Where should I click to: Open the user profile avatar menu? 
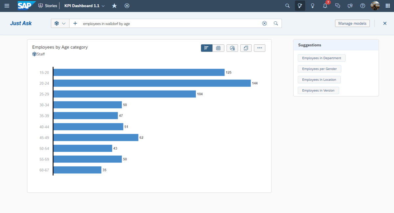point(375,6)
